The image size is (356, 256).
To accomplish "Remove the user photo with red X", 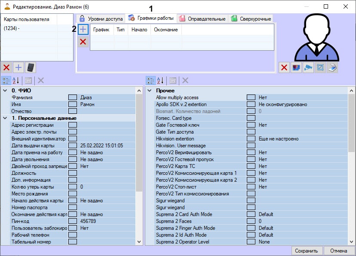I will 284,67.
